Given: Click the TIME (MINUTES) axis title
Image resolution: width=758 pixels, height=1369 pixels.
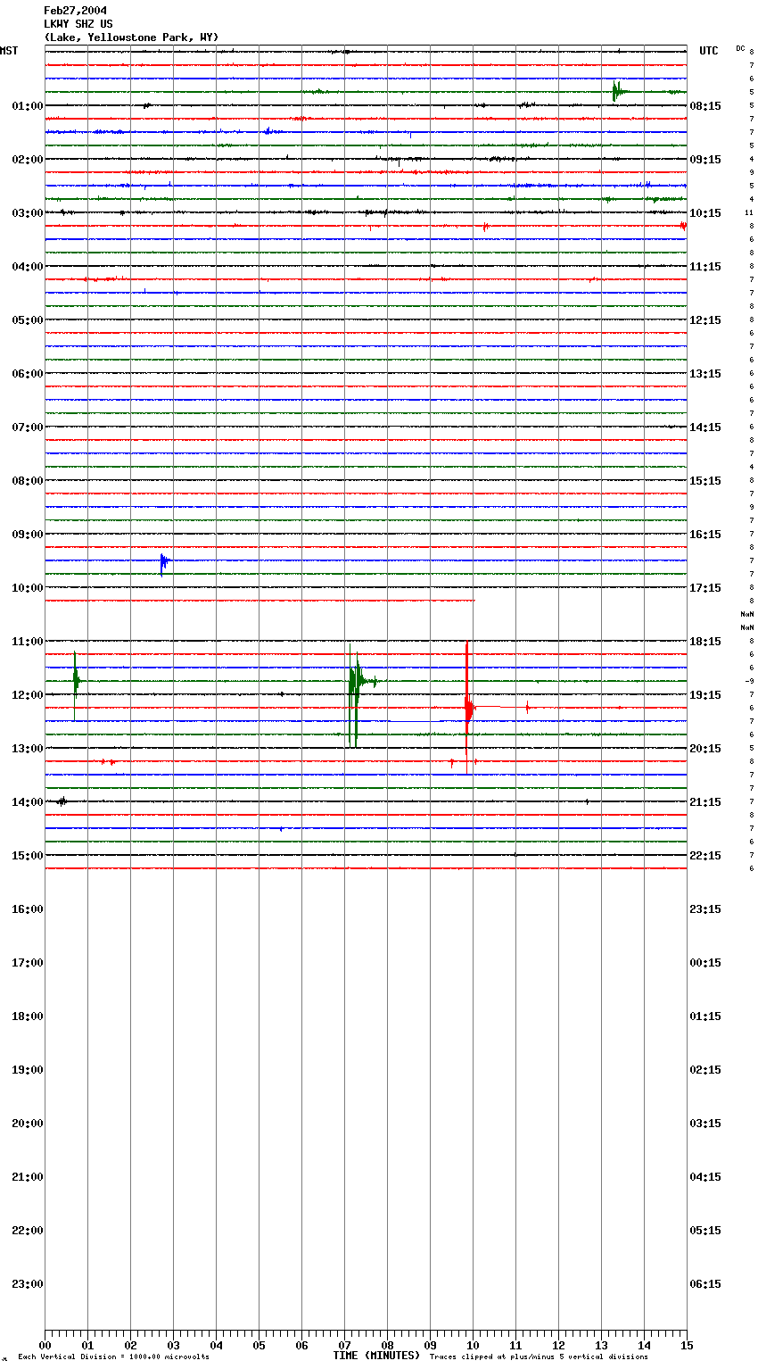Looking at the screenshot, I should pos(376,1356).
